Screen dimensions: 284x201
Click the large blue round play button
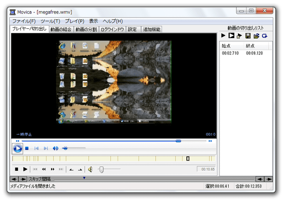pos(18,149)
